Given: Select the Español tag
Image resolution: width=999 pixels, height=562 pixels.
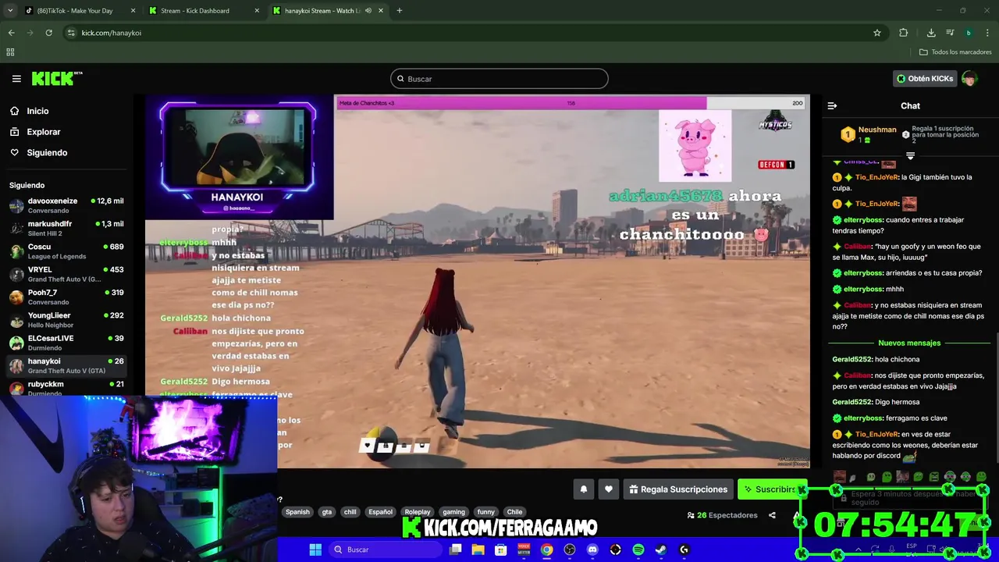Looking at the screenshot, I should (381, 512).
